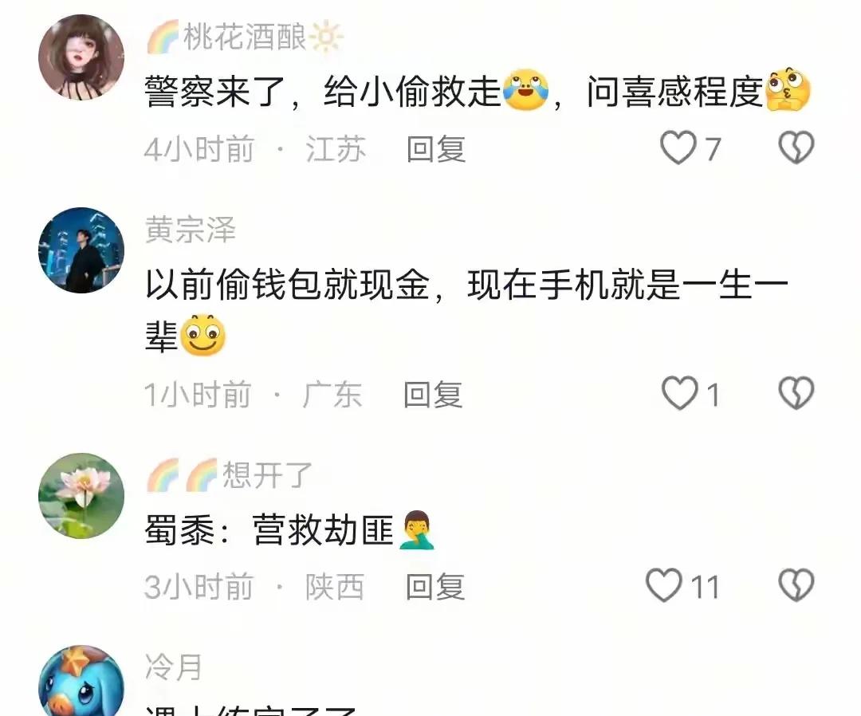Open username 桃花酒酿
Viewport: 861px width, 716px height.
tap(245, 37)
